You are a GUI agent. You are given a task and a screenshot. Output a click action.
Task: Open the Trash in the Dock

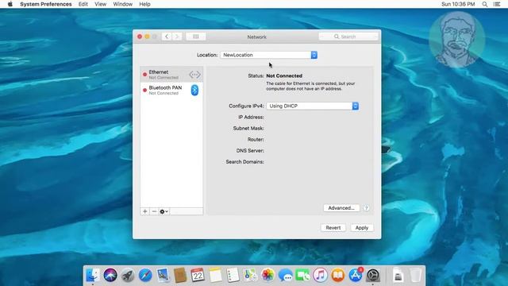[416, 276]
